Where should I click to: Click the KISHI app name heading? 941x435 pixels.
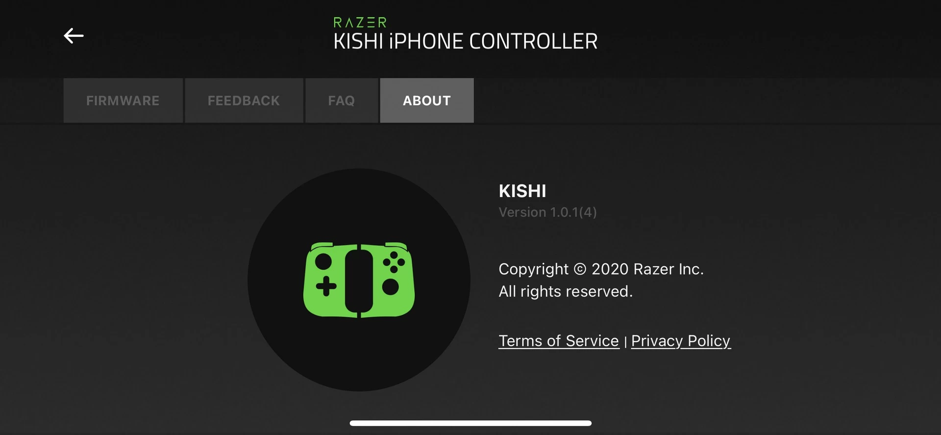(x=522, y=191)
